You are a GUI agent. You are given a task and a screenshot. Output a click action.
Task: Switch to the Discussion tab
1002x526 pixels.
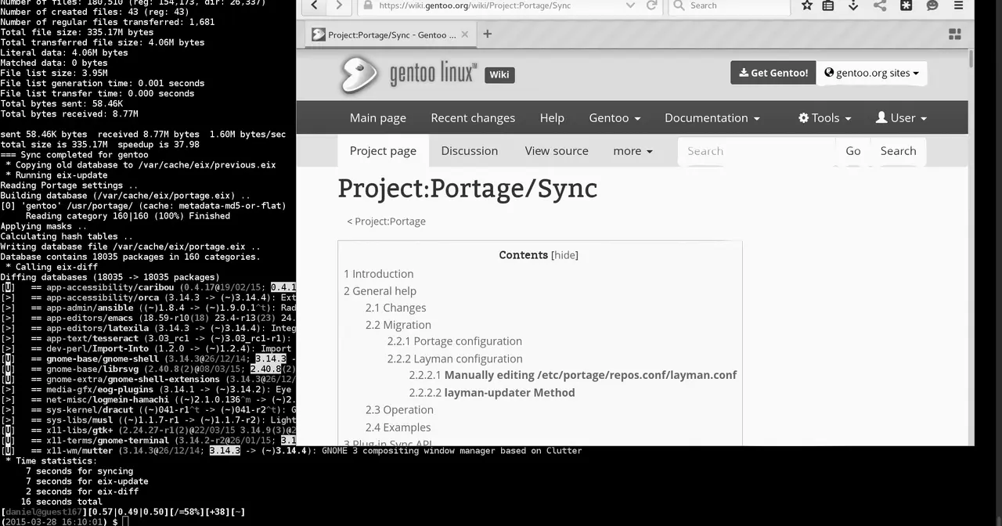coord(469,151)
